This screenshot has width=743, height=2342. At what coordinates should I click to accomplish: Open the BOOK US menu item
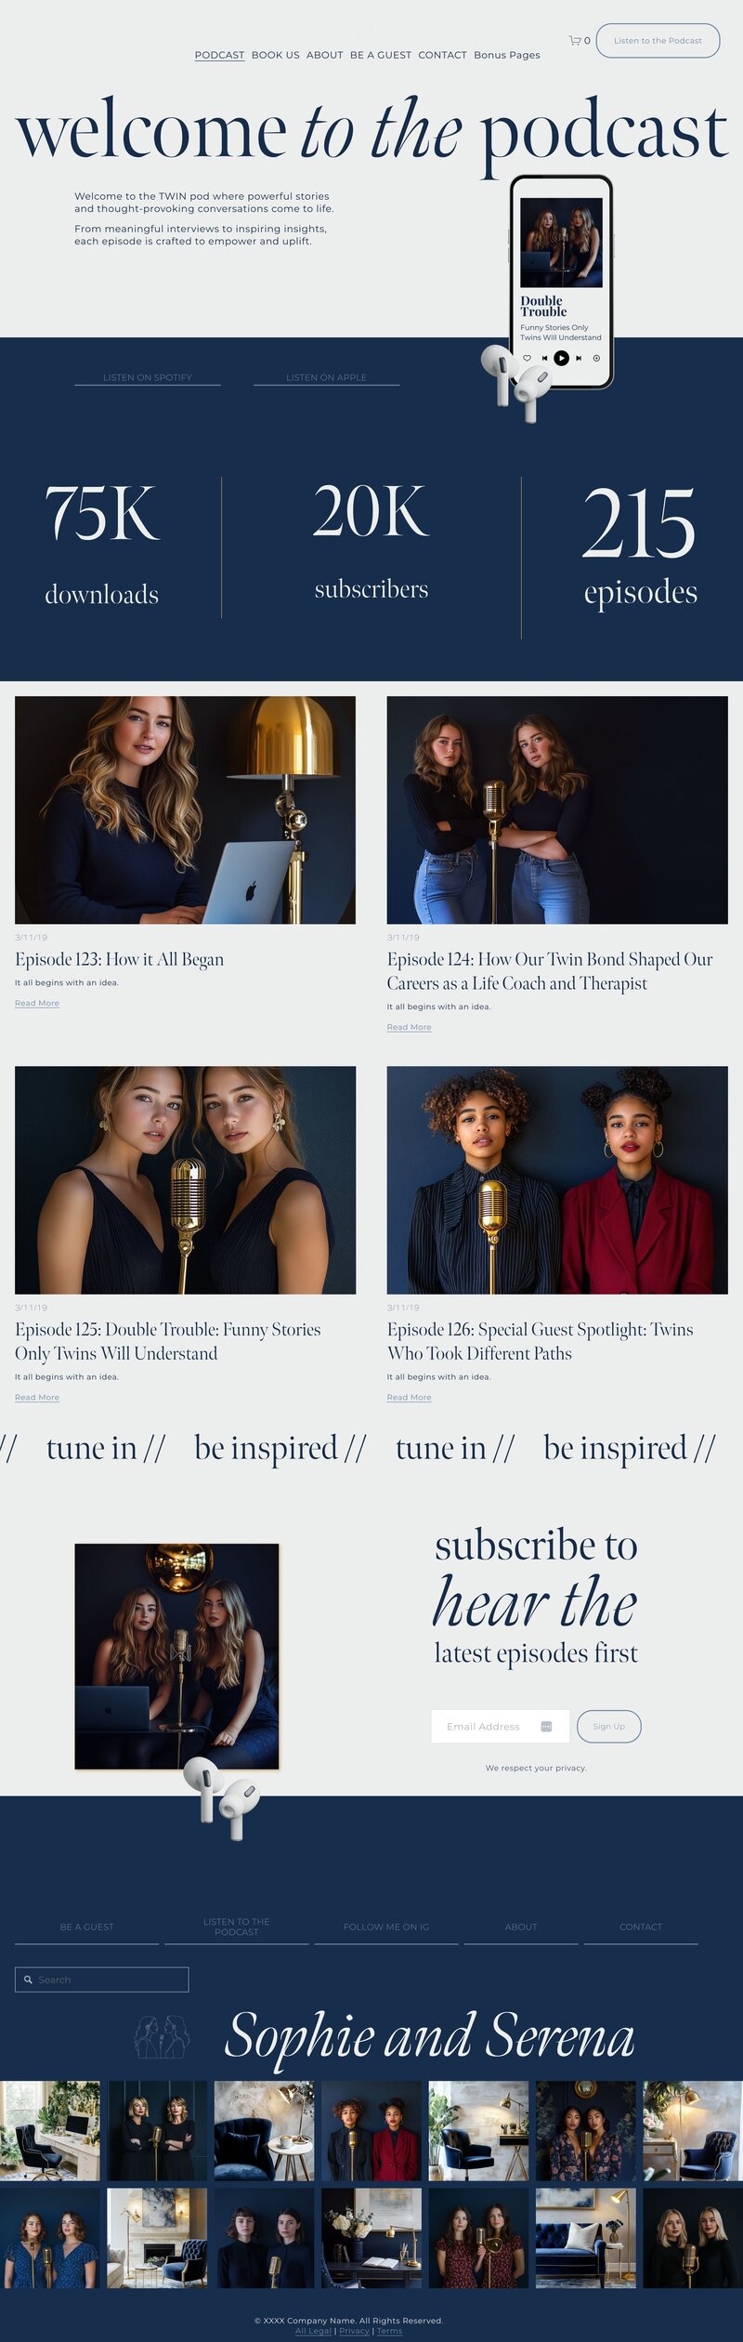(276, 55)
